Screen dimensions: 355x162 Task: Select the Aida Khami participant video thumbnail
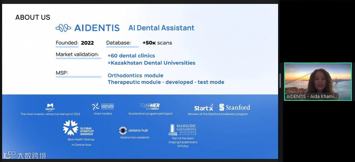318,82
